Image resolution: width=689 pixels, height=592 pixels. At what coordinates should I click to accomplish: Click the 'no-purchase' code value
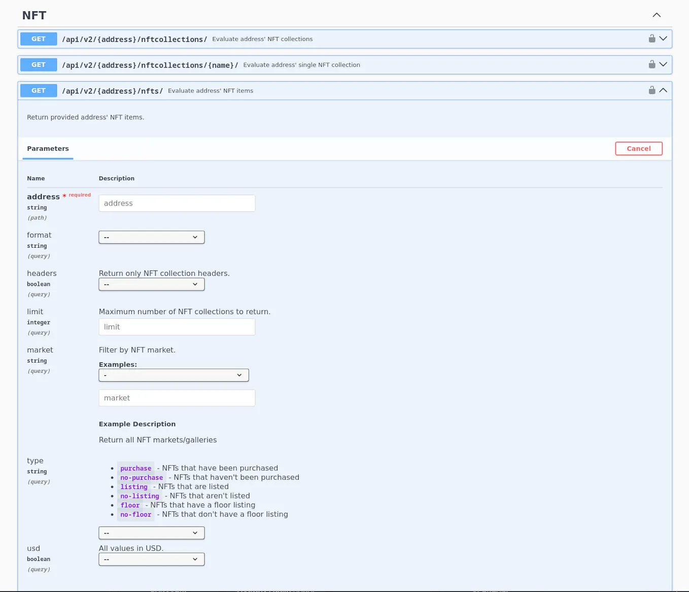click(142, 477)
